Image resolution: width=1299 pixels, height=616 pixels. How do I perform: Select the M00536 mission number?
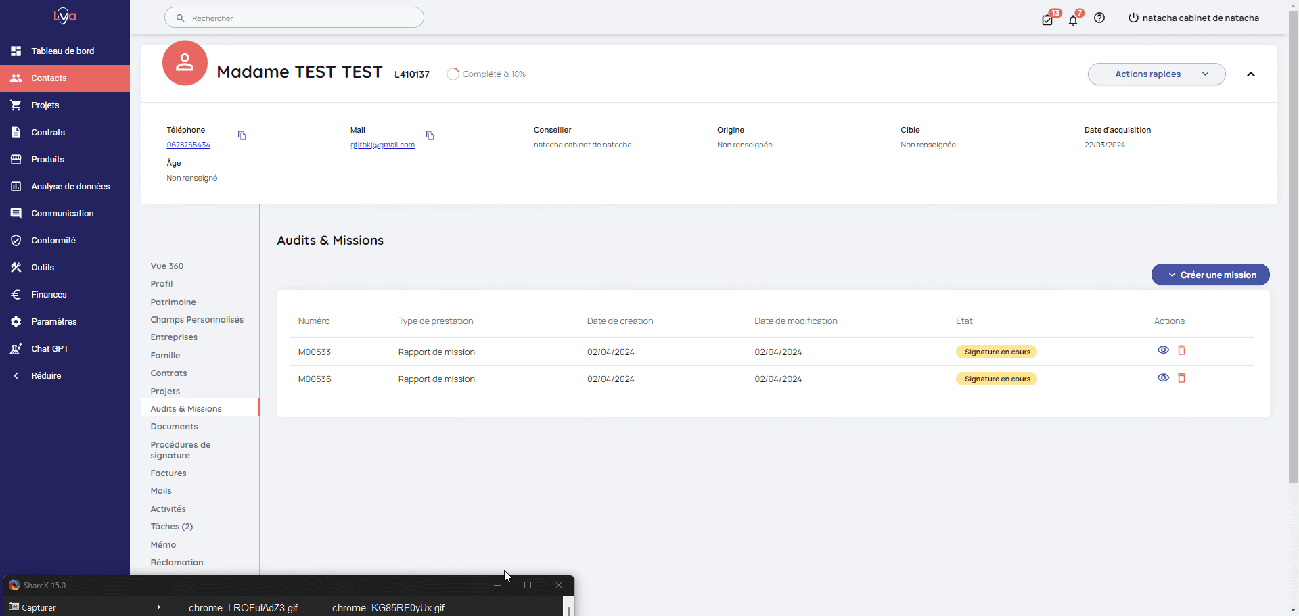(x=315, y=379)
